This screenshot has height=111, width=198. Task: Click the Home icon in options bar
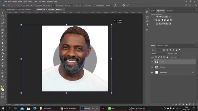tap(4, 6)
